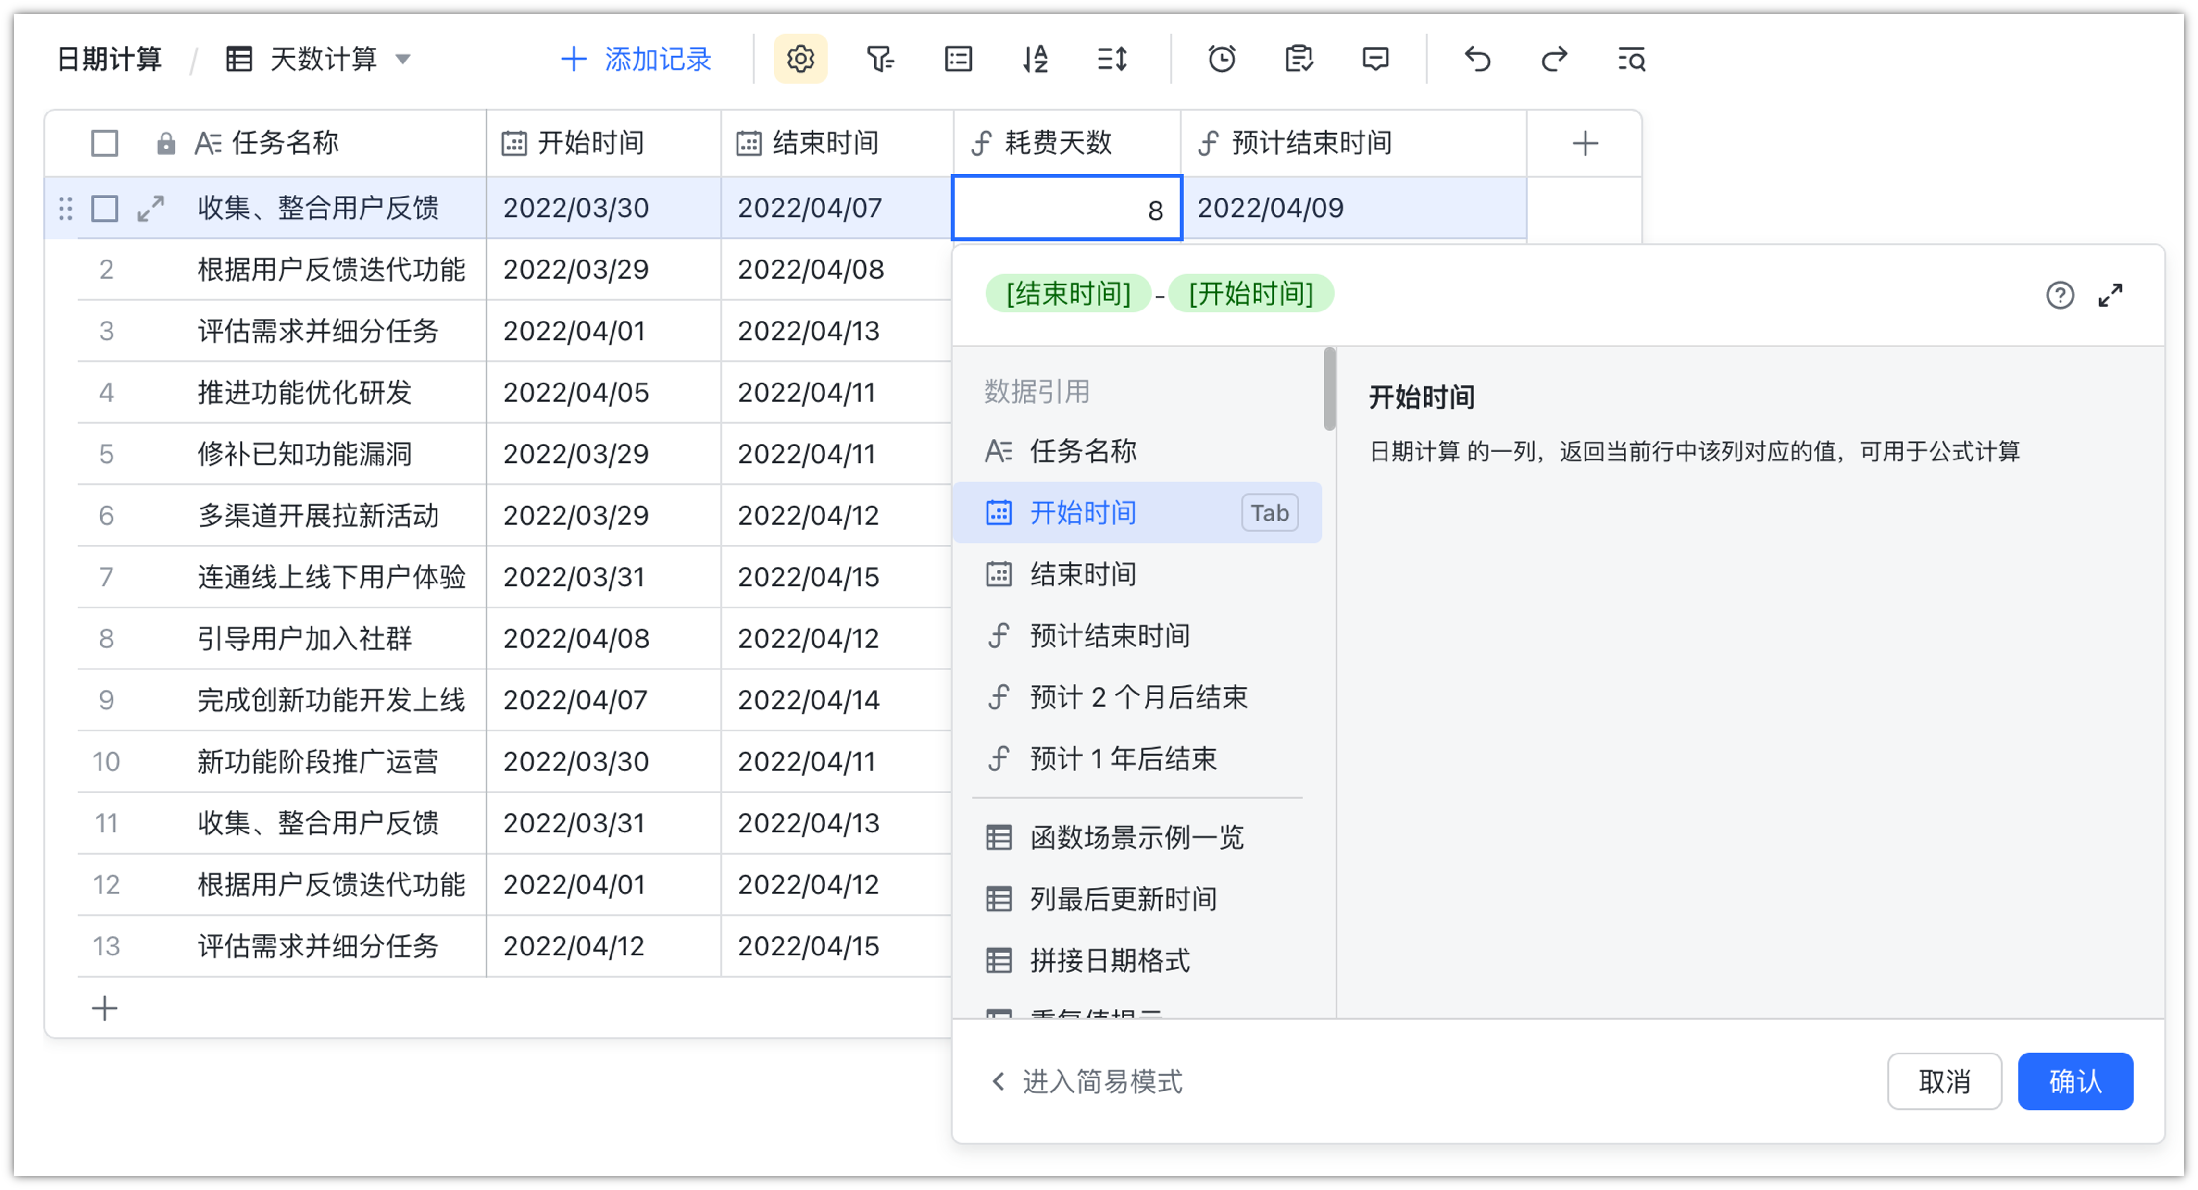
Task: Open the 天数计算 view dropdown
Action: (404, 59)
